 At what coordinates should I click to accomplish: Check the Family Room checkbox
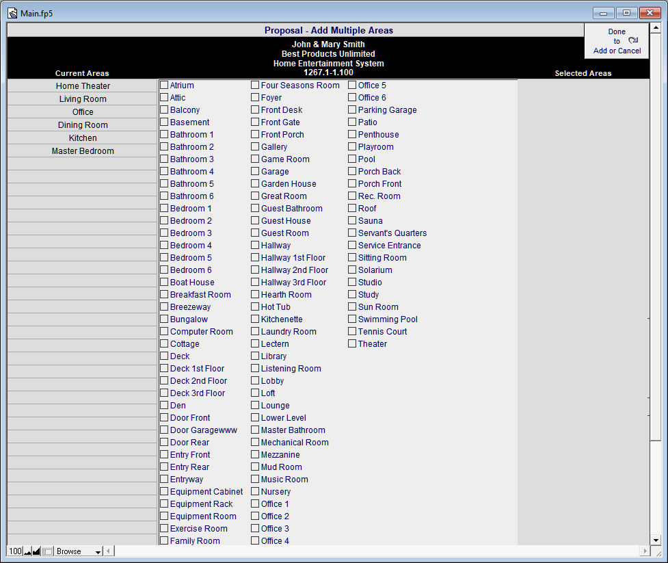(x=164, y=540)
